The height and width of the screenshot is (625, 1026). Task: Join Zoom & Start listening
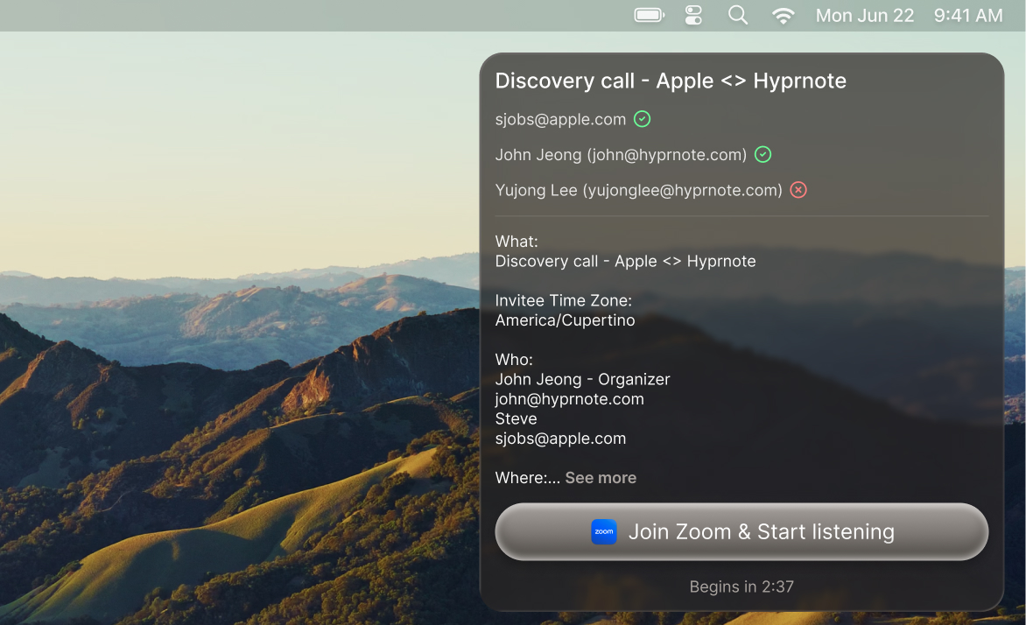[x=741, y=531]
